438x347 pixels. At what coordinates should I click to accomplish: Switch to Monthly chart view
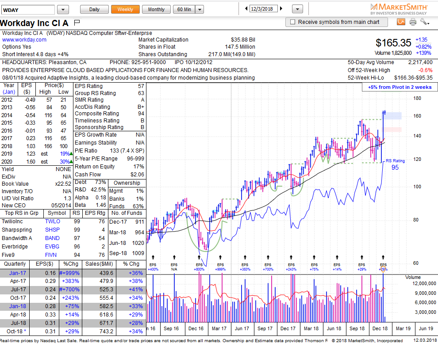156,9
